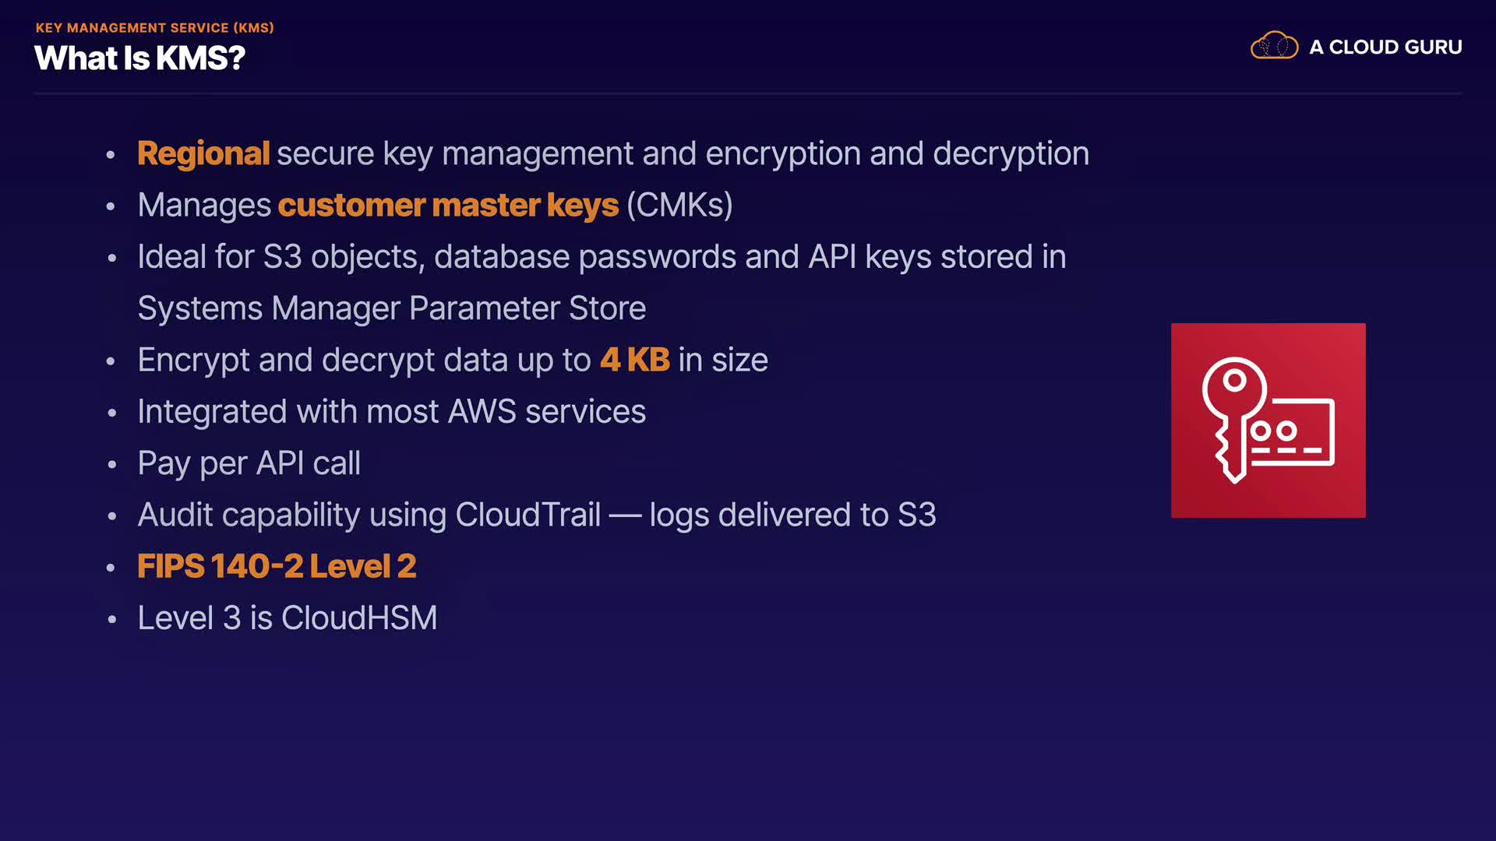Click "Encrypt and decrypt data" bullet text
Viewport: 1496px width, 841px height.
(x=323, y=360)
